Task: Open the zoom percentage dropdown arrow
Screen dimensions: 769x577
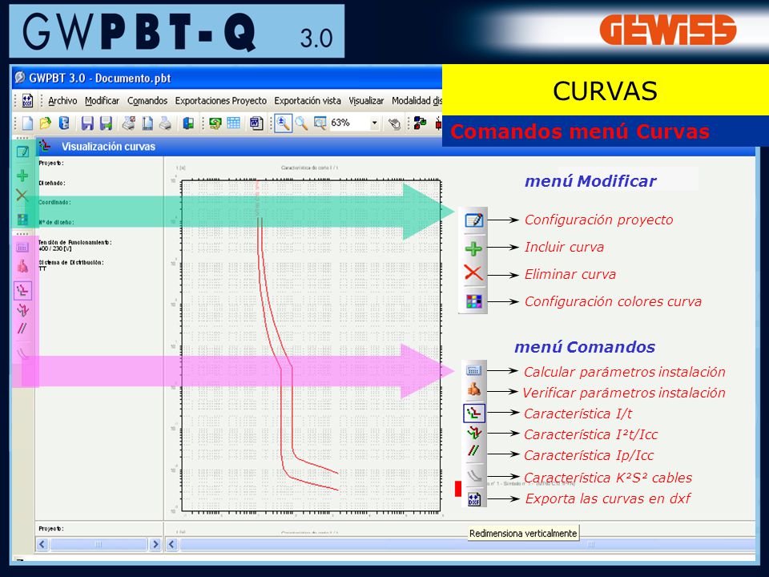Action: click(375, 123)
